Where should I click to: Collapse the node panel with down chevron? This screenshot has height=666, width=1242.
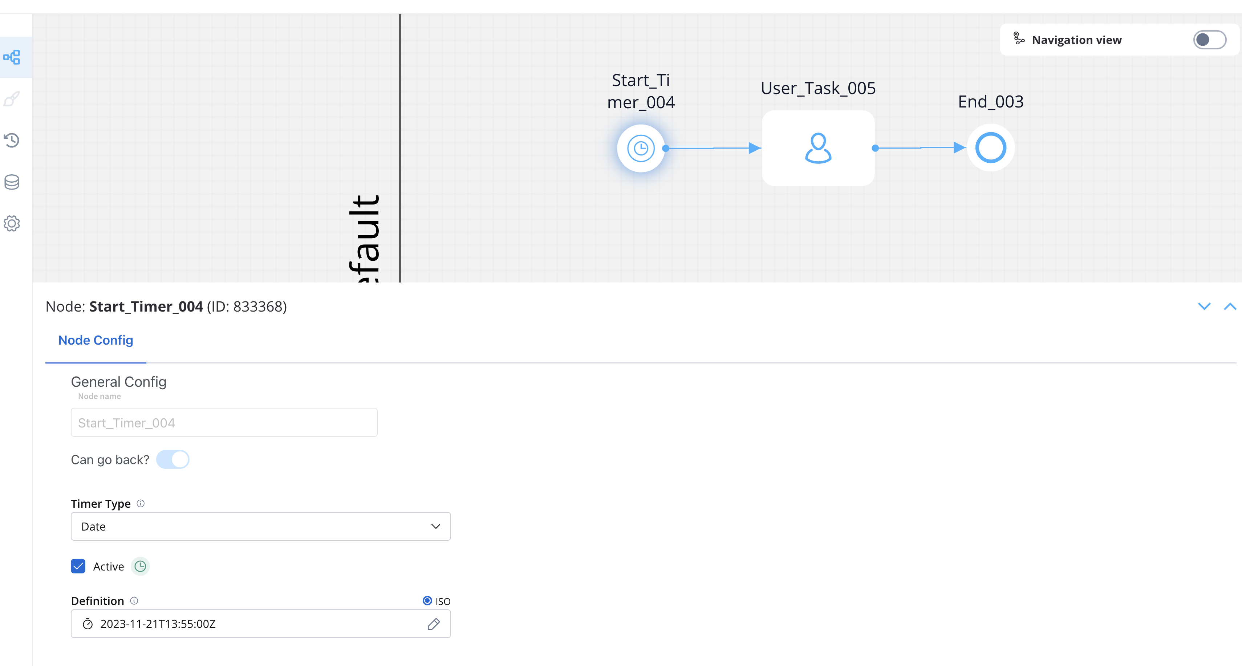[x=1204, y=306]
